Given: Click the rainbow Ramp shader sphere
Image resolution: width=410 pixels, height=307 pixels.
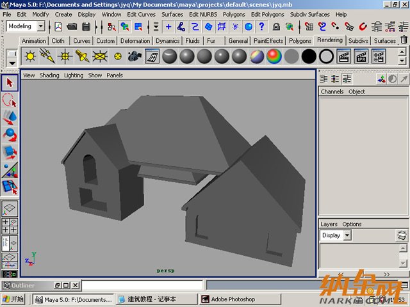Looking at the screenshot, I should (x=274, y=56).
